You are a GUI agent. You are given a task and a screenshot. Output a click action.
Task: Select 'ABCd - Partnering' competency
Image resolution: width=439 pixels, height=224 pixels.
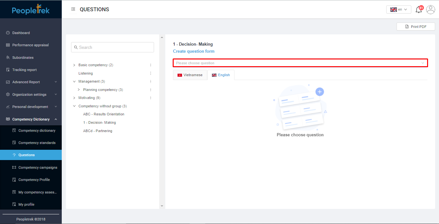(x=97, y=131)
